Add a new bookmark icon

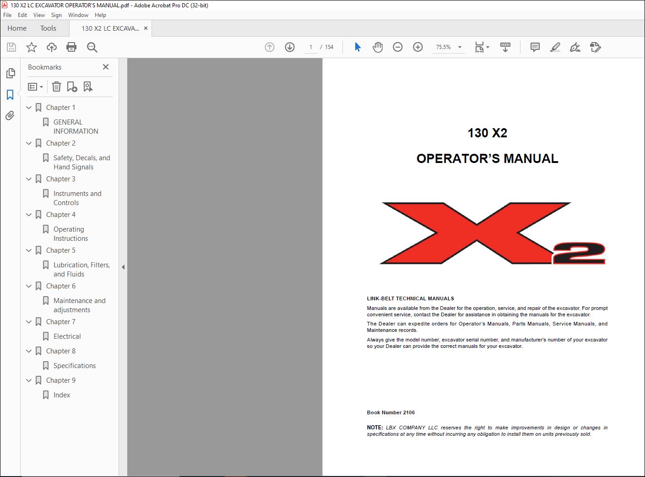72,87
